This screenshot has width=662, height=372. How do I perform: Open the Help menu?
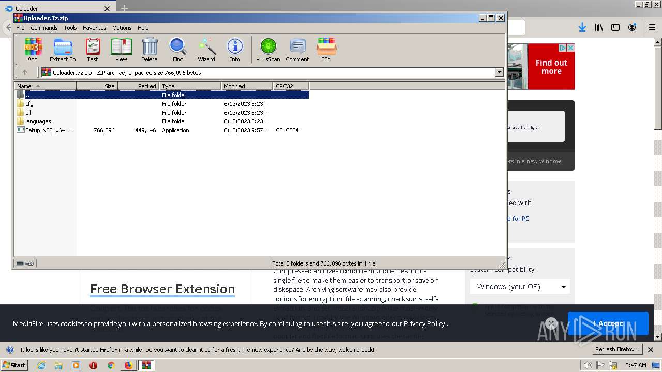tap(143, 28)
